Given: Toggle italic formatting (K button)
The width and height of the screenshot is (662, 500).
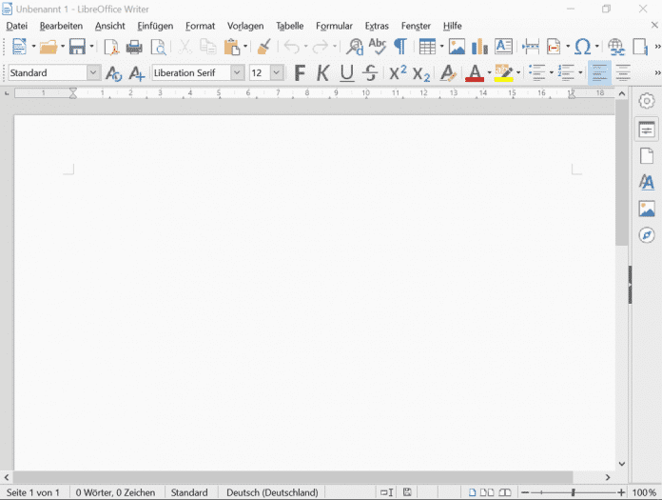Looking at the screenshot, I should [323, 73].
